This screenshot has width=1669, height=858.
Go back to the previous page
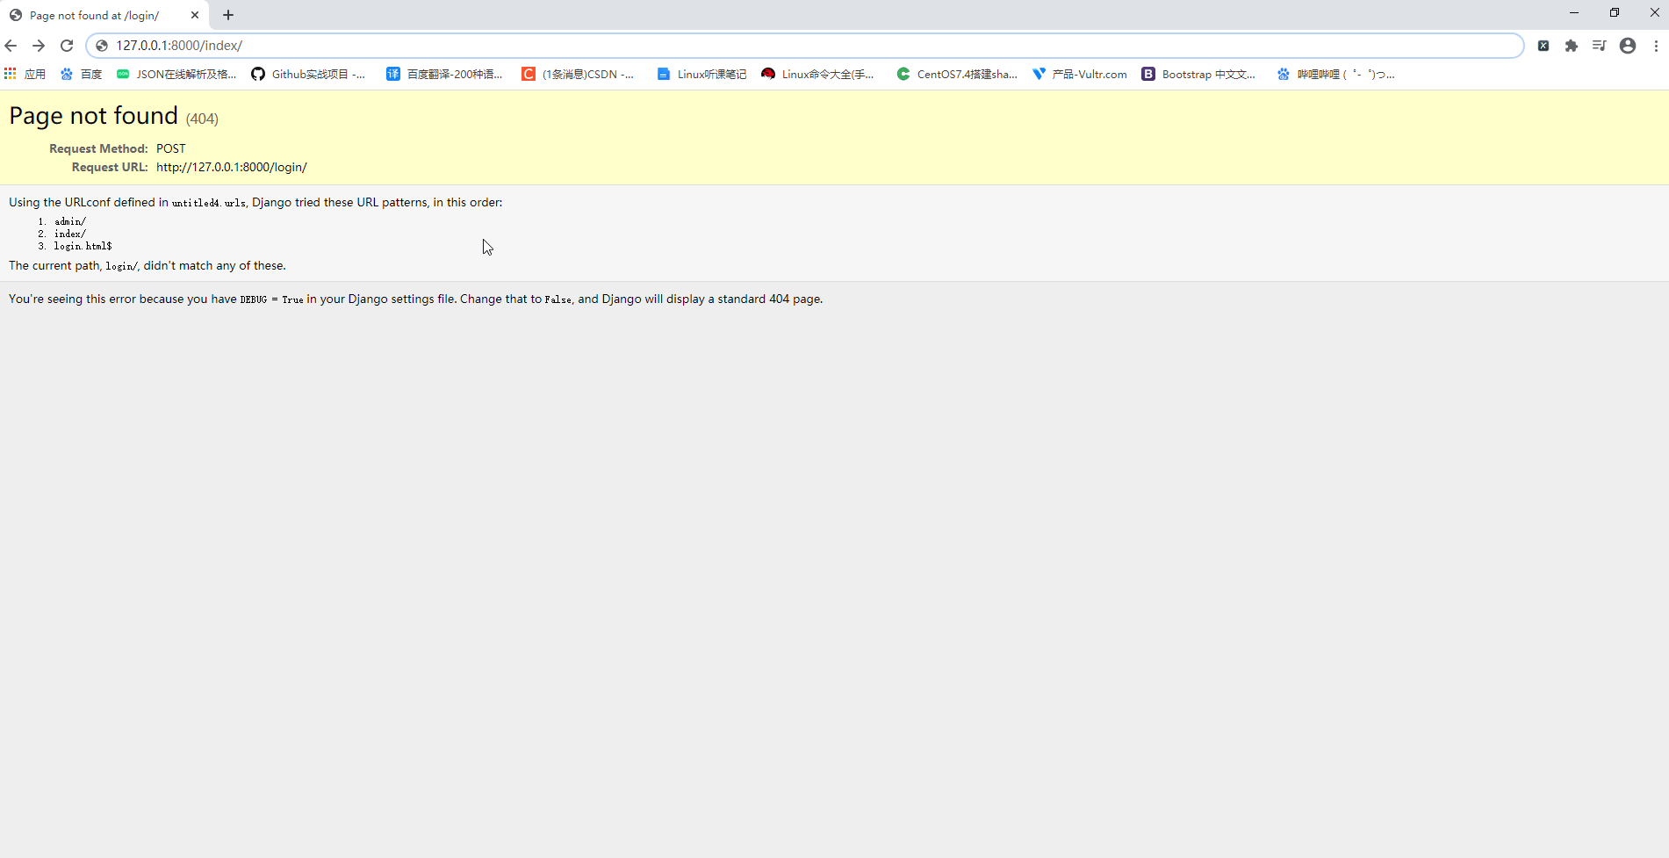[x=11, y=46]
